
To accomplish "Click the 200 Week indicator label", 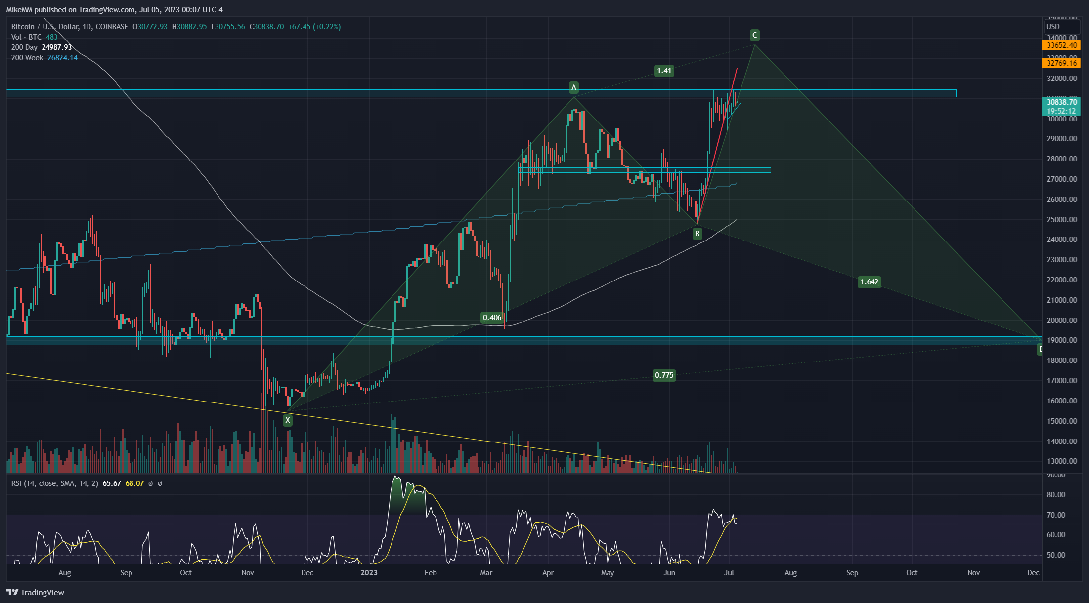I will [x=27, y=58].
